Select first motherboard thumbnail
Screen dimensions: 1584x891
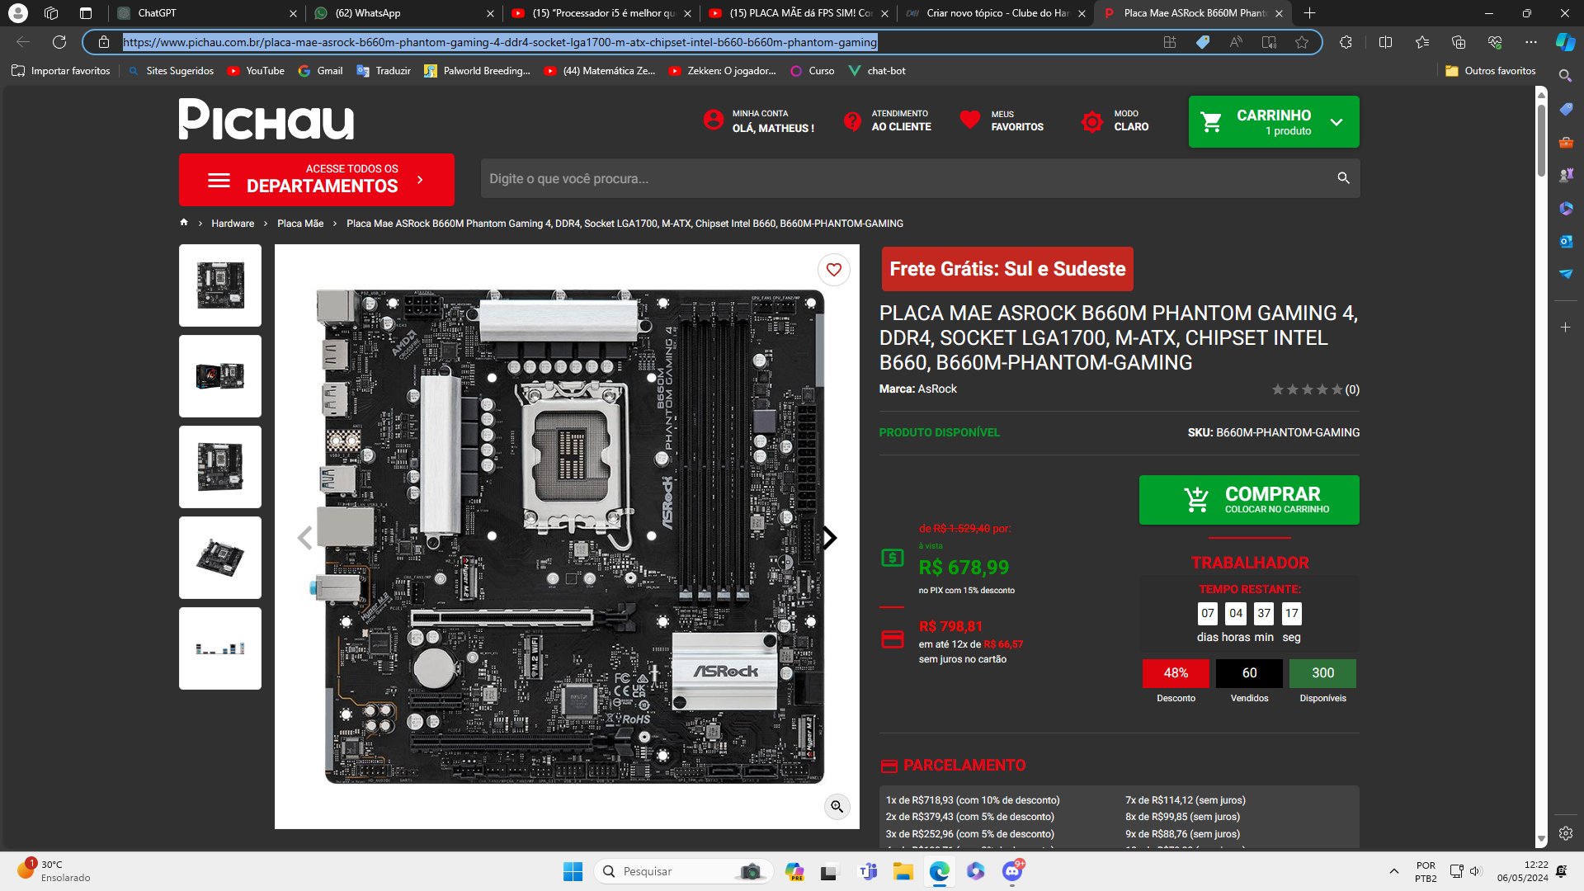(x=220, y=285)
